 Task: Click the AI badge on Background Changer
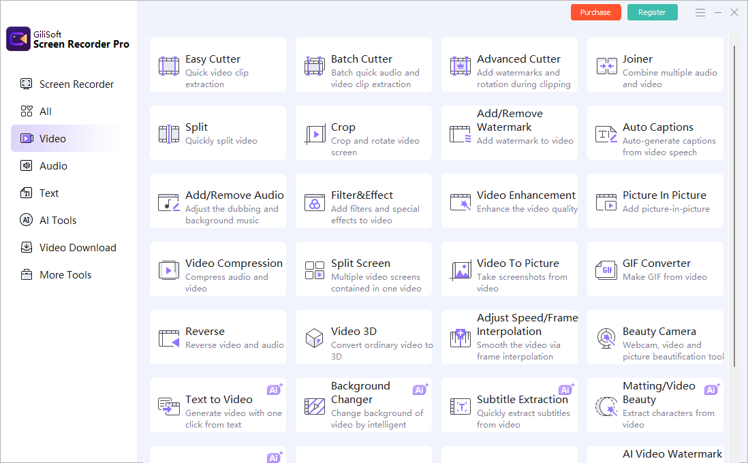[x=420, y=389]
